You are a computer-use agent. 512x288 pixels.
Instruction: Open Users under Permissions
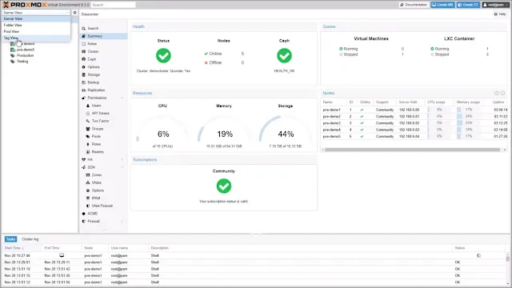[103, 106]
